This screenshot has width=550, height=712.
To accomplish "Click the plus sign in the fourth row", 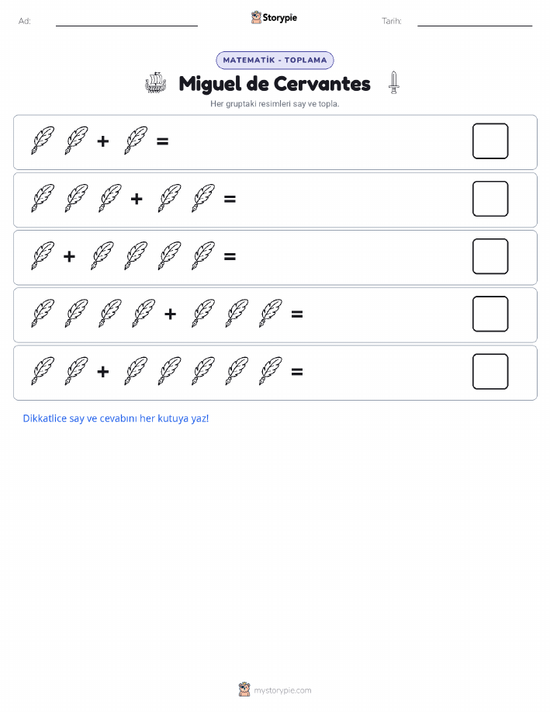I will tap(170, 314).
